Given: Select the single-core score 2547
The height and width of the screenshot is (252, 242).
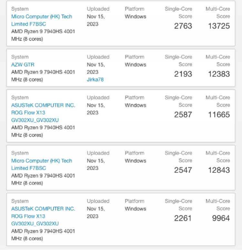Looking at the screenshot, I should click(x=183, y=170).
